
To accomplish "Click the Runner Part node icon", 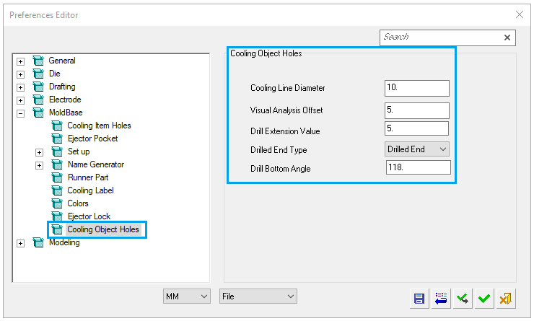I will click(58, 177).
